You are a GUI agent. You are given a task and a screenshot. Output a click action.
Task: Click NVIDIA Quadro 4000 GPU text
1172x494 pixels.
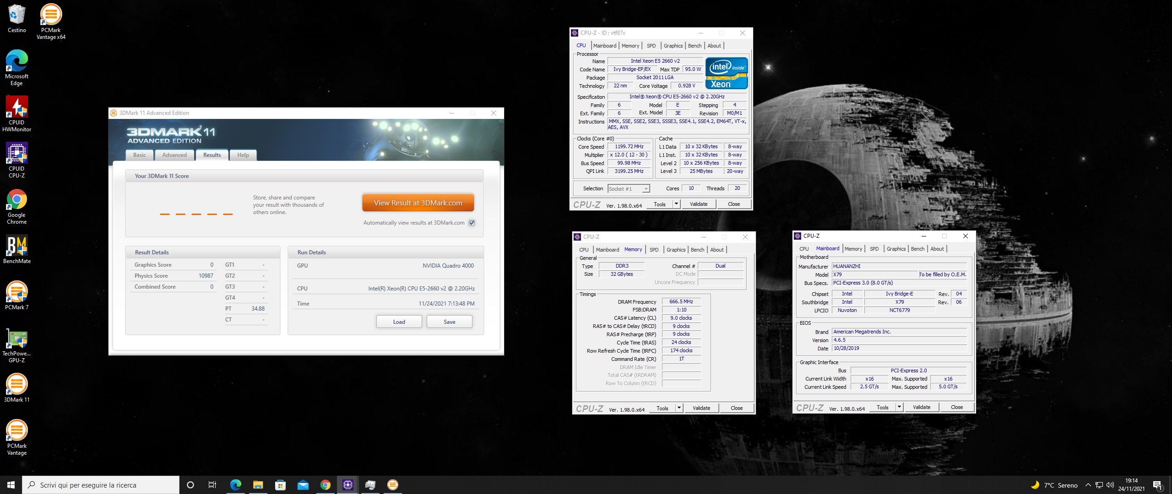tap(448, 265)
